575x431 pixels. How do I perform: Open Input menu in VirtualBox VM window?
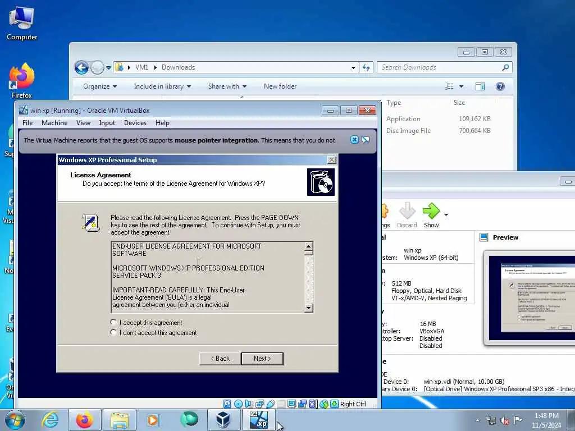click(x=107, y=123)
